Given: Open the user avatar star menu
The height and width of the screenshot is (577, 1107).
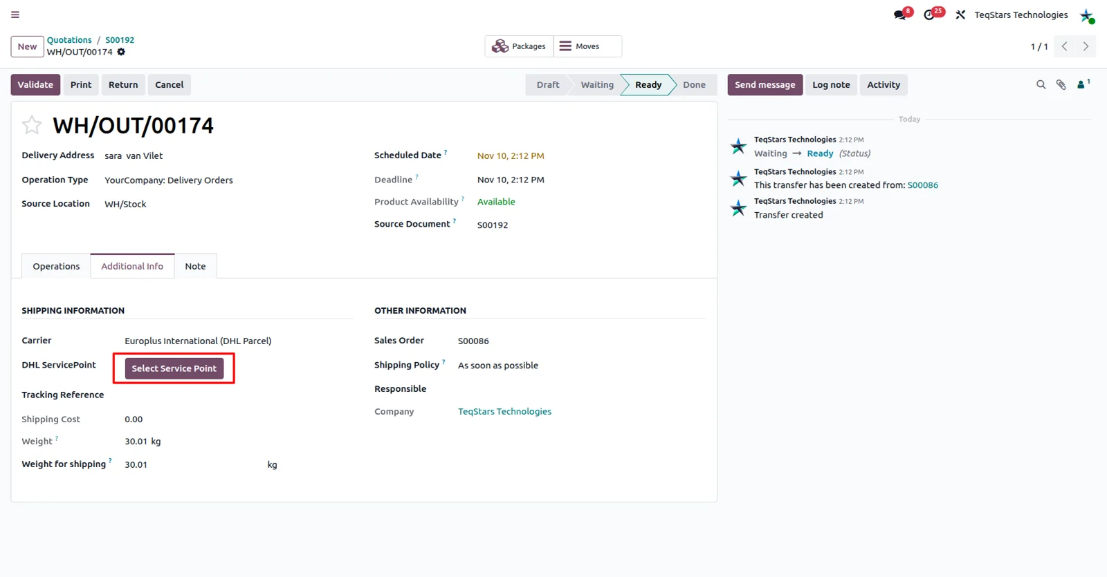Looking at the screenshot, I should [1087, 15].
